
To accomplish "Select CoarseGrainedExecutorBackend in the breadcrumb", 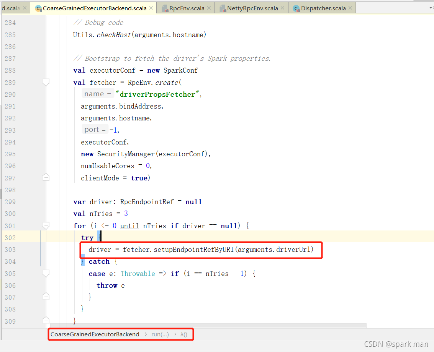I will tap(95, 334).
